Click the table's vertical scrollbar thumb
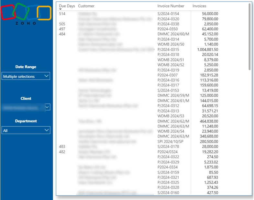 pos(249,36)
